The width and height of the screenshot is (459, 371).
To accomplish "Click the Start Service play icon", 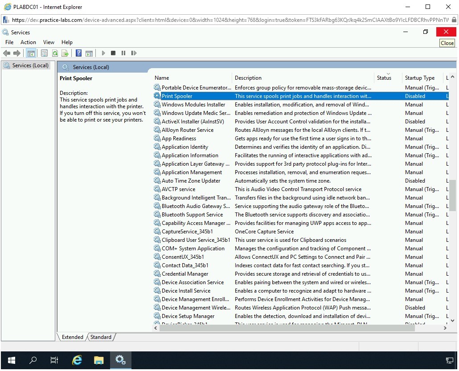I will pyautogui.click(x=103, y=53).
